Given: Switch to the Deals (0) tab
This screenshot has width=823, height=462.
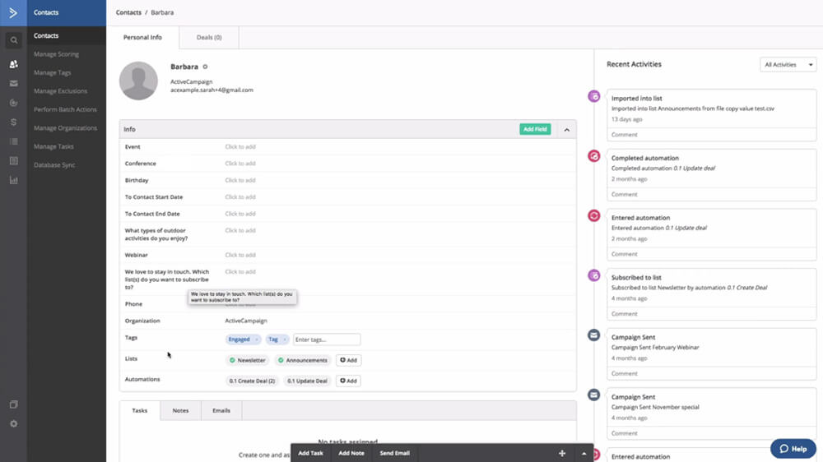Looking at the screenshot, I should (209, 38).
